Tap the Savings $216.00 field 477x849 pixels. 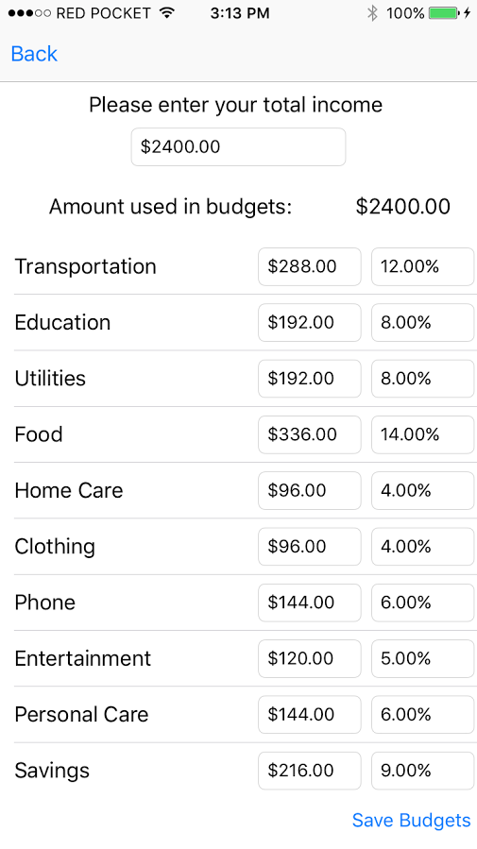click(x=310, y=771)
